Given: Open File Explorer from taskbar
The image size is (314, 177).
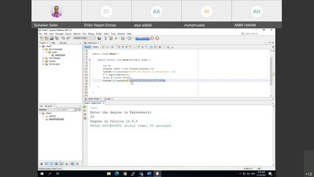Looking at the screenshot, I should [x=109, y=174].
